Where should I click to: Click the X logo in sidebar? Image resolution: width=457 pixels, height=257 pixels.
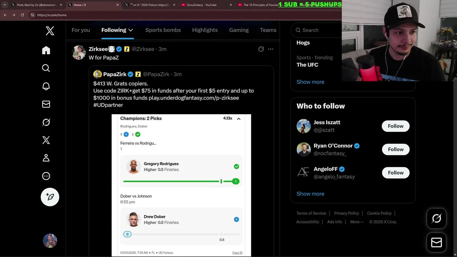pyautogui.click(x=50, y=31)
